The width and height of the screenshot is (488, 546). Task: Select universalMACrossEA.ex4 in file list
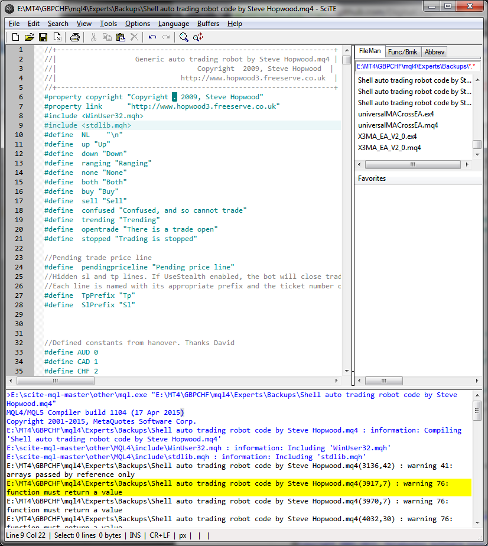[396, 114]
